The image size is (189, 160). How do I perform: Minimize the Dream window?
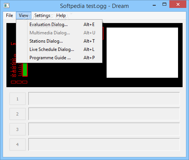point(154,5)
